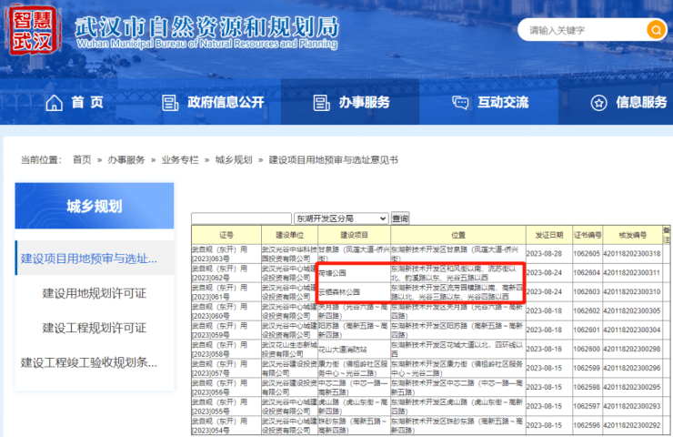Click the 互动交流 chat bubble icon
Viewport: 673px width, 437px height.
point(460,102)
